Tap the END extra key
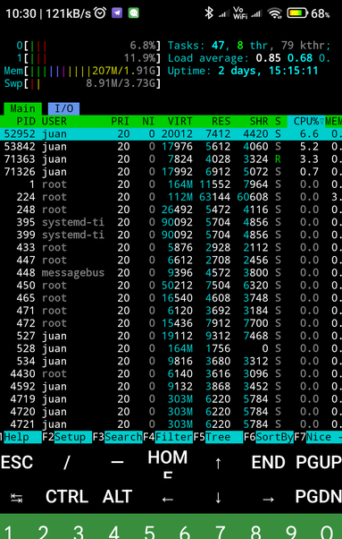The width and height of the screenshot is (342, 539). click(x=268, y=462)
